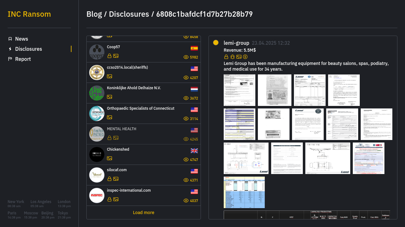Click the image icon in Coop57 row
405x227 pixels.
pyautogui.click(x=116, y=56)
